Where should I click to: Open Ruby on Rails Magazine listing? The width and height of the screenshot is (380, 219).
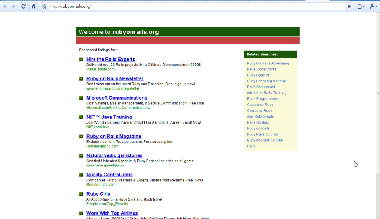tap(114, 136)
